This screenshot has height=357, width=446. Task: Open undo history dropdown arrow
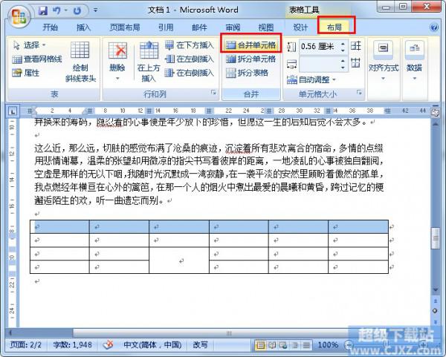[65, 10]
